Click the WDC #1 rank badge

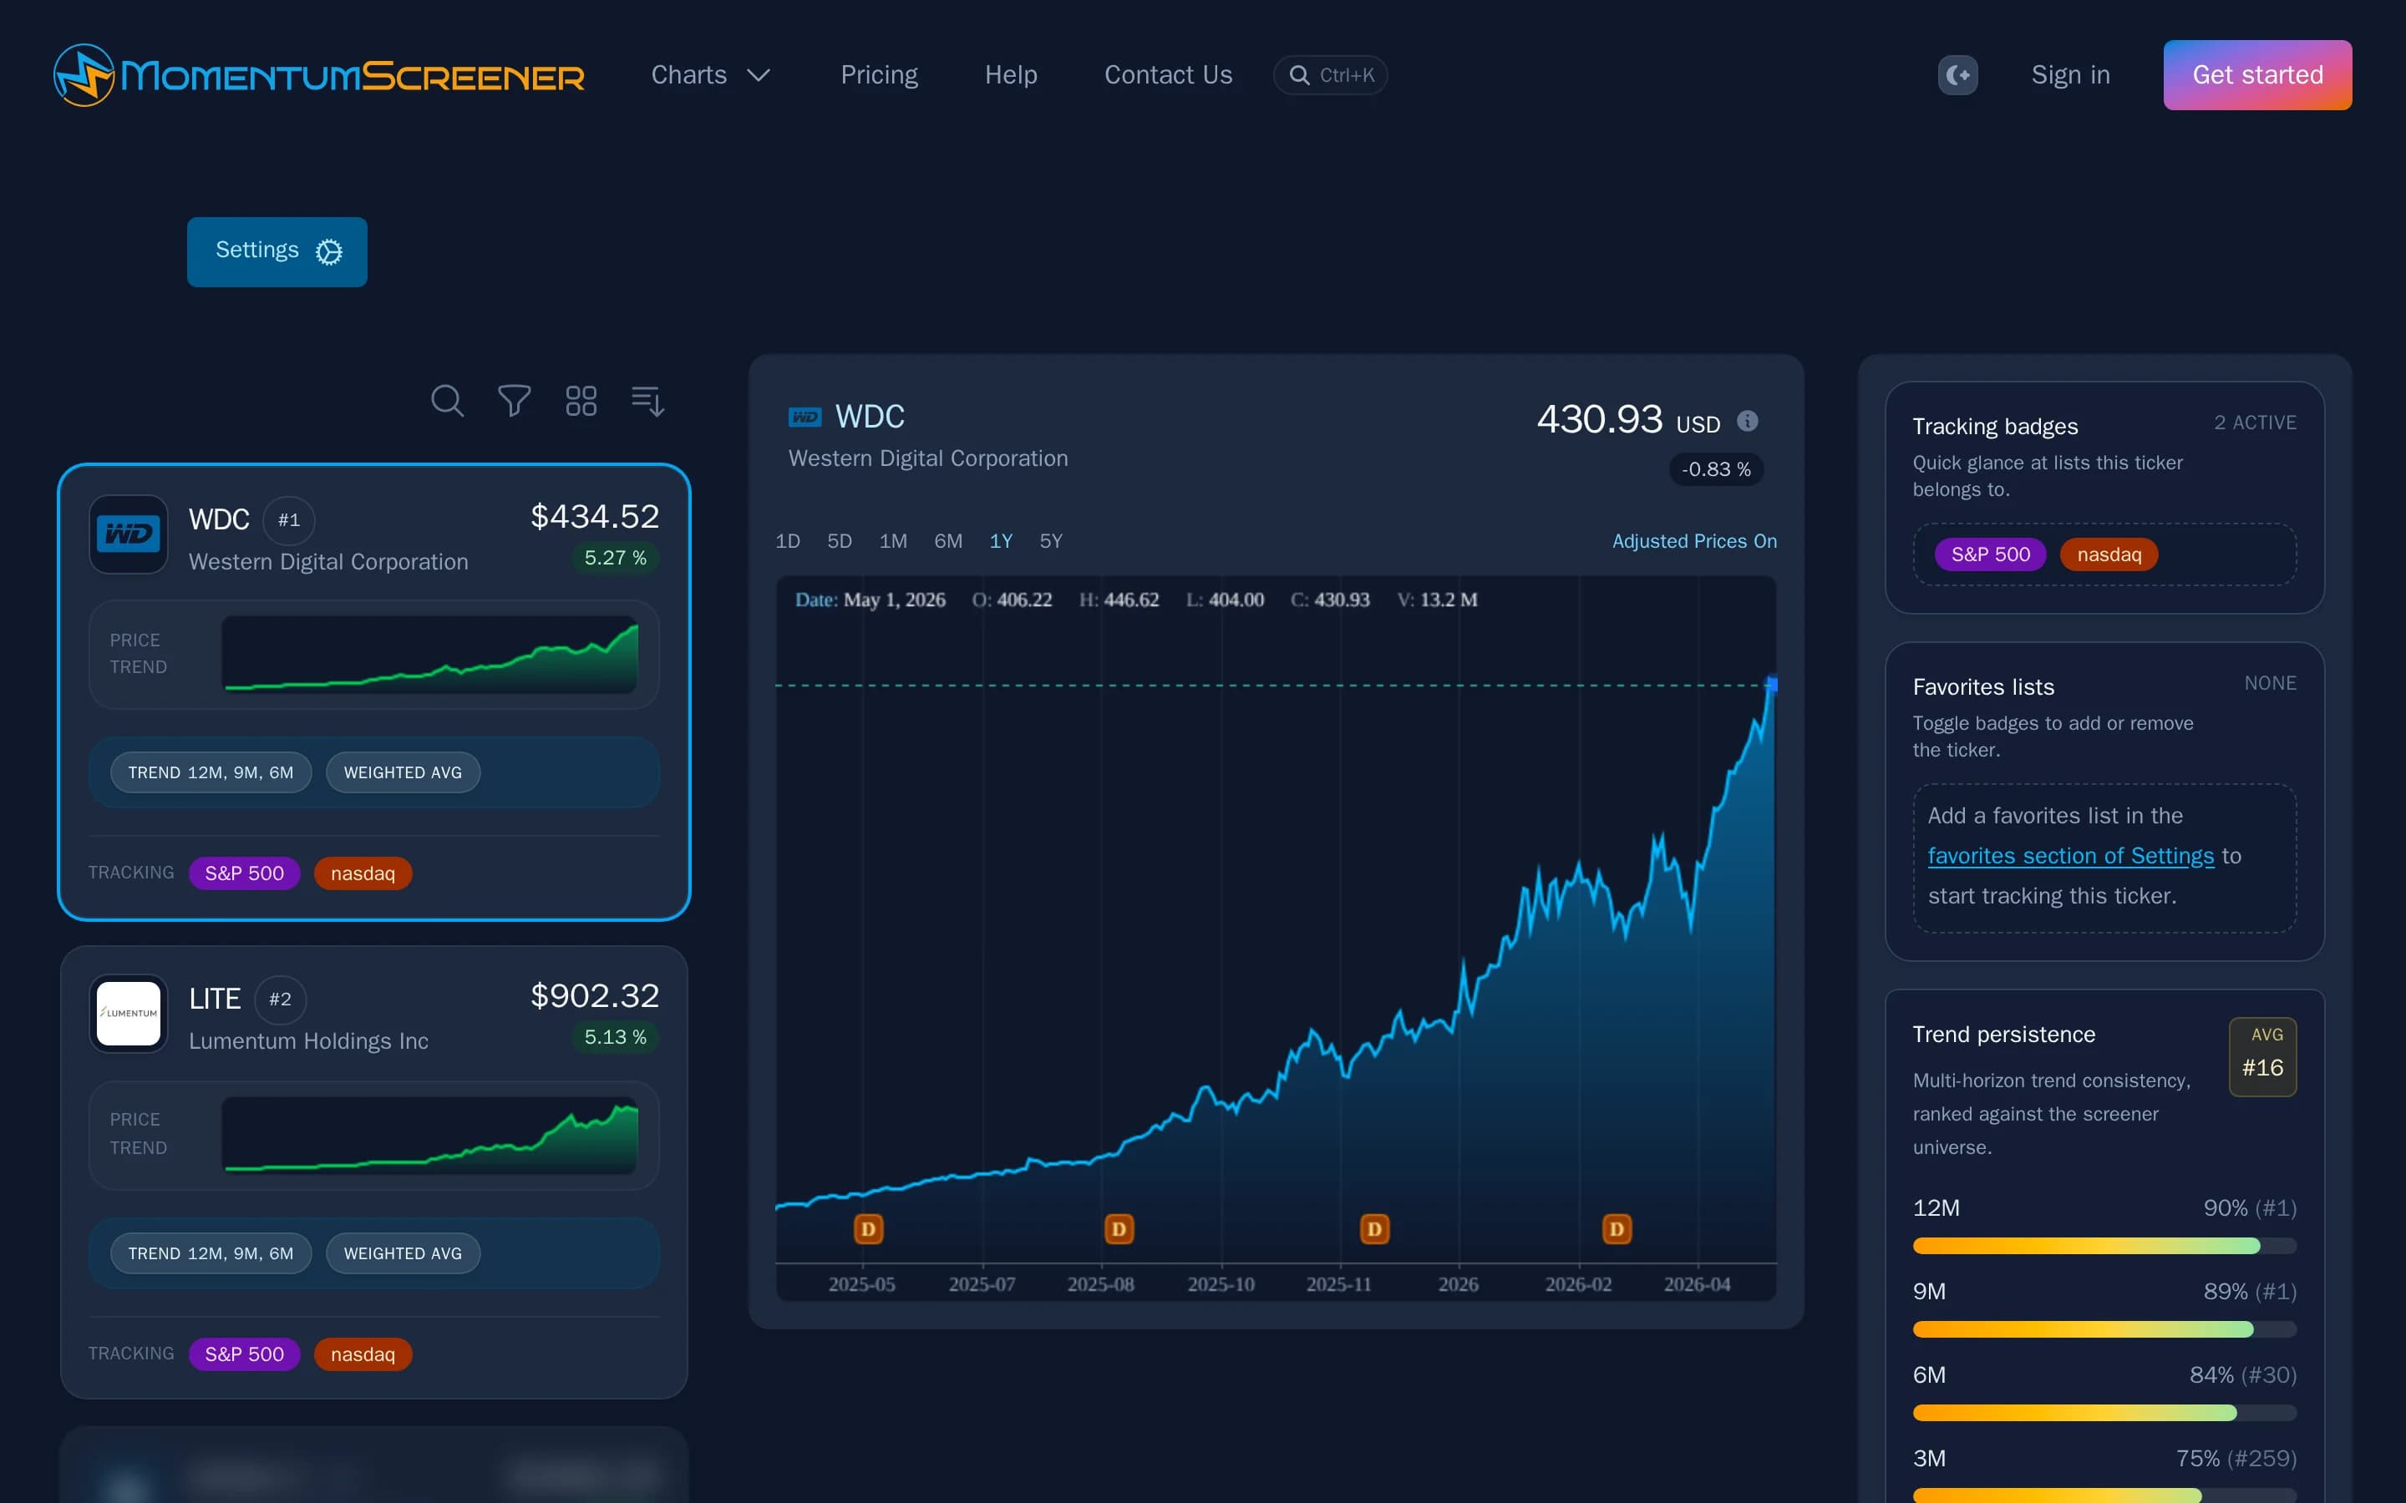tap(288, 520)
